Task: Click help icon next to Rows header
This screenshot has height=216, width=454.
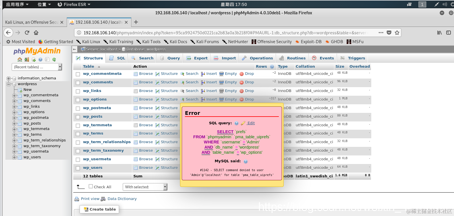Action: point(272,67)
